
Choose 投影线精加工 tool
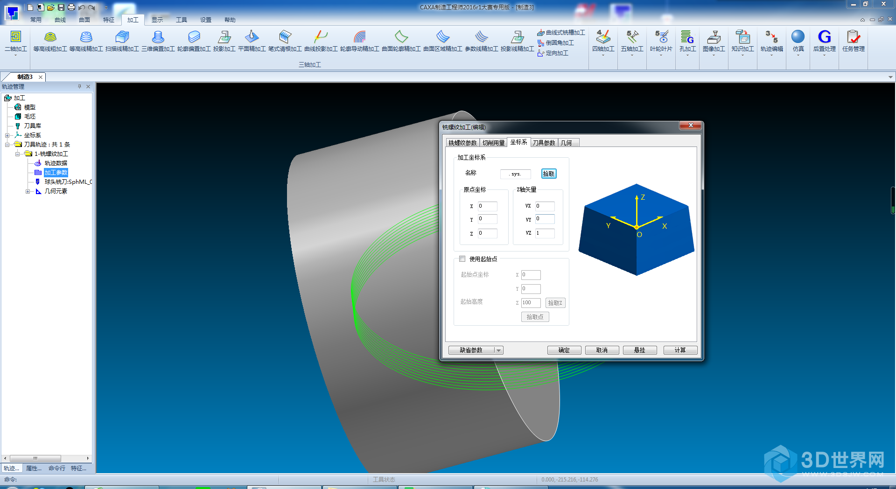tap(517, 41)
